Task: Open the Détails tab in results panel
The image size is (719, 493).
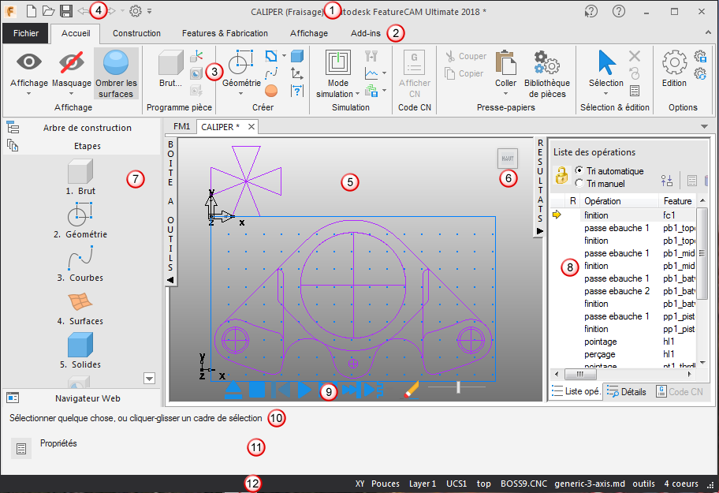Action: pos(628,392)
